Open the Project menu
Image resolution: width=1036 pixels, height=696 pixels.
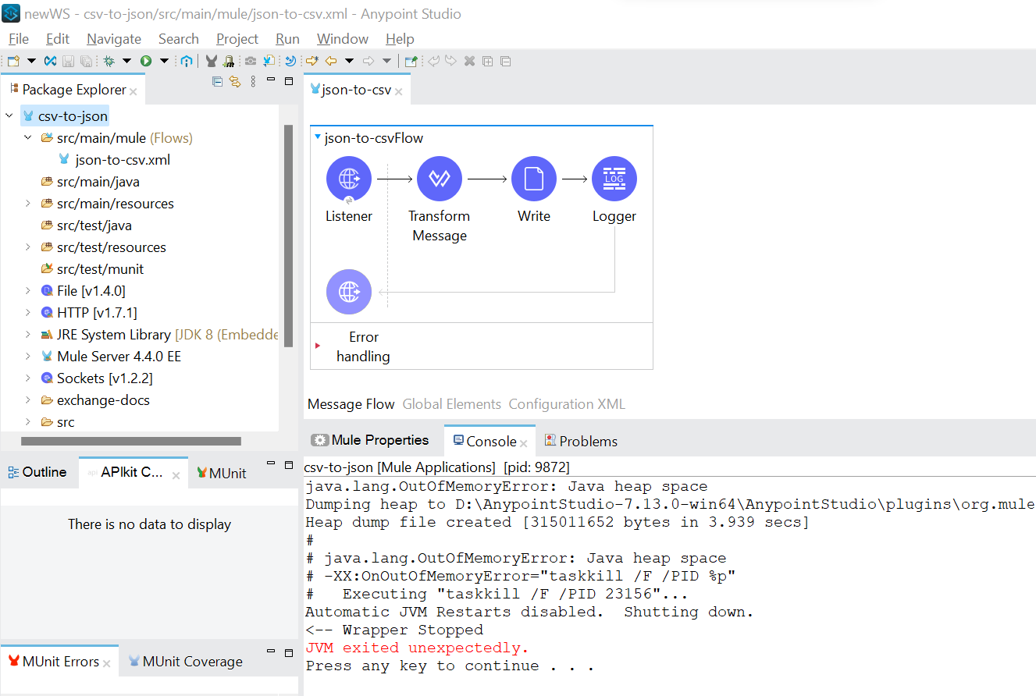237,39
